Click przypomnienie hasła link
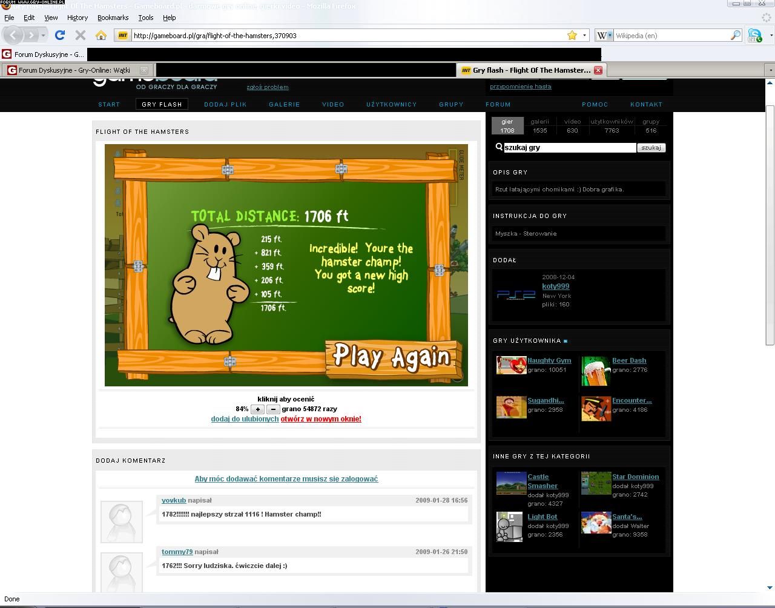 [521, 87]
